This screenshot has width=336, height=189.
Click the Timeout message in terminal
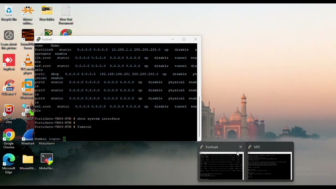click(x=84, y=127)
